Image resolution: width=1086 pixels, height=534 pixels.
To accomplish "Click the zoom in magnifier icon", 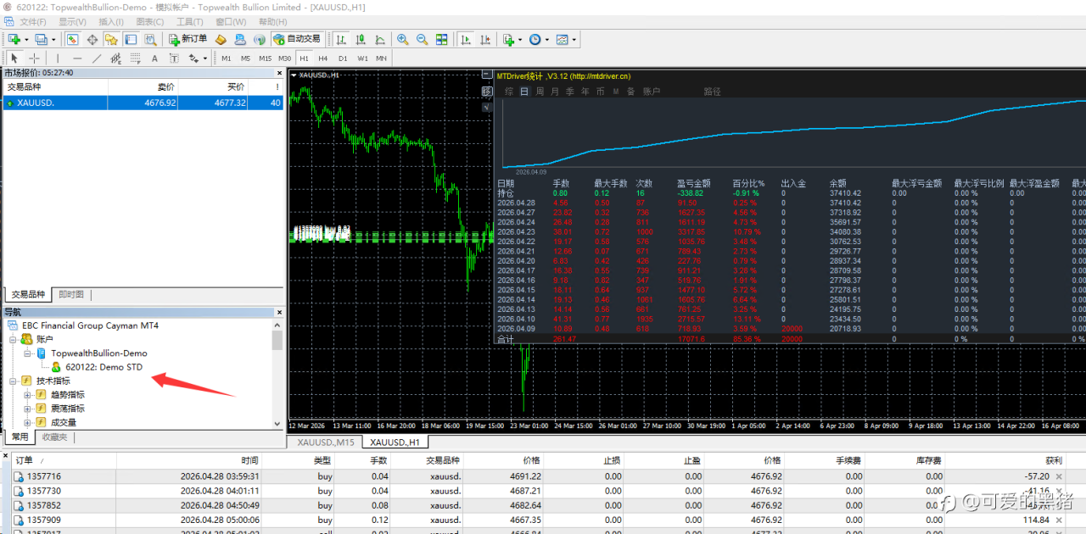I will 402,39.
